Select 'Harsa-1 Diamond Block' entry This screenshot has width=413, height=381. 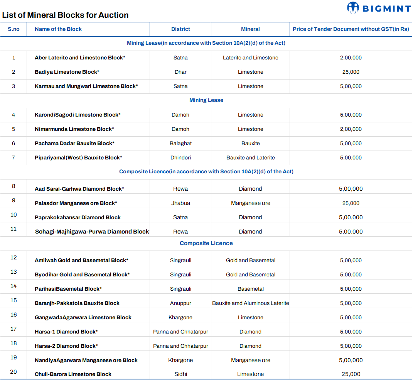pyautogui.click(x=66, y=332)
